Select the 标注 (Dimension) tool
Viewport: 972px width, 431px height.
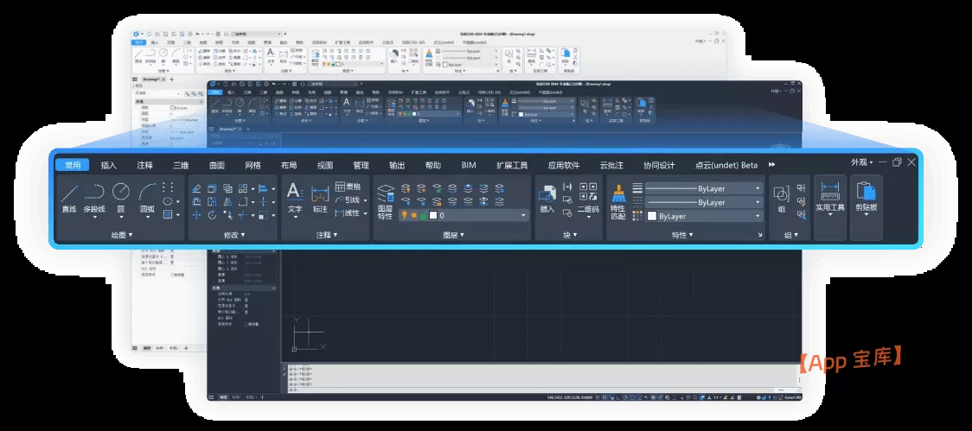(320, 197)
